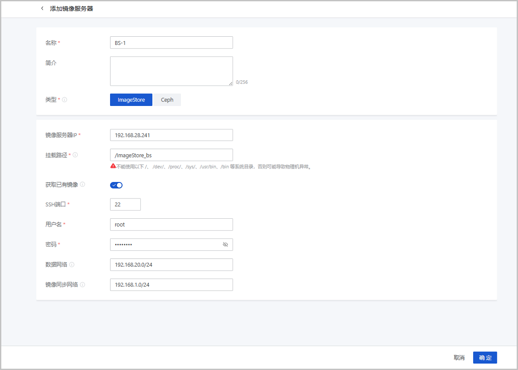Click the back arrow beside 添加镜像服务器
This screenshot has width=518, height=370.
(42, 8)
